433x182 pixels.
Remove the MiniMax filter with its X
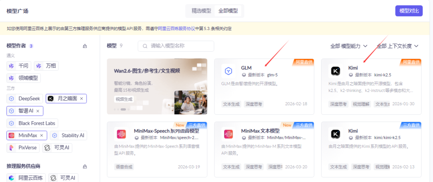(x=42, y=136)
